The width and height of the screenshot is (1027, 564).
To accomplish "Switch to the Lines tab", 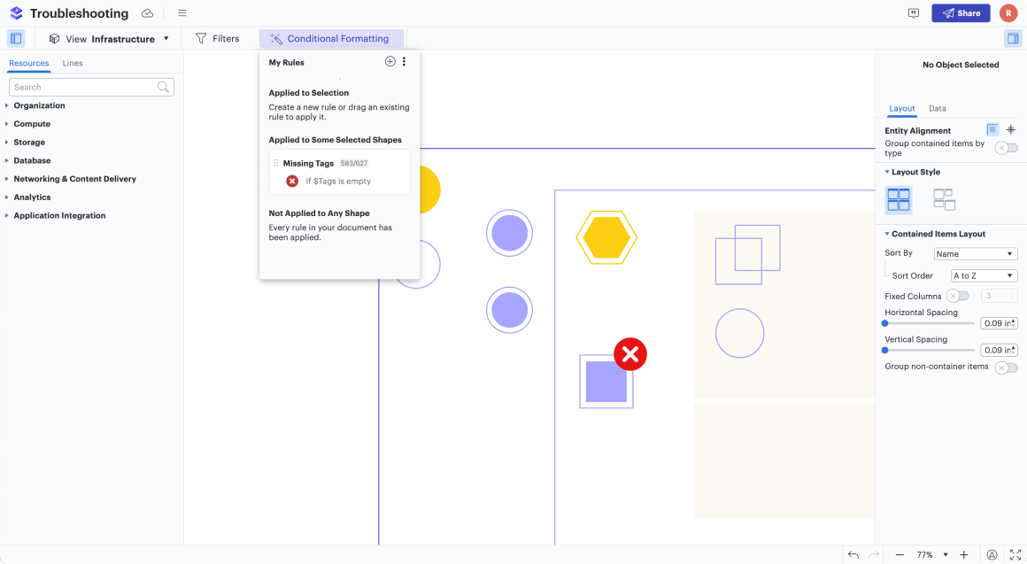I will point(73,64).
